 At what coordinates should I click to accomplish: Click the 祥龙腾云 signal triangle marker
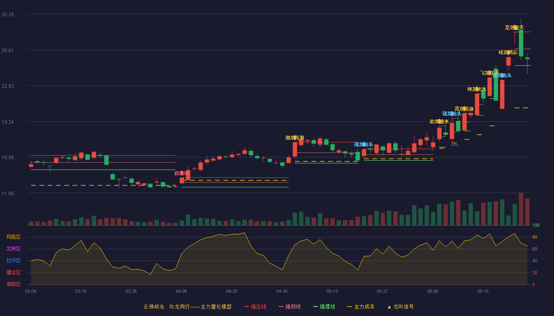[508, 52]
